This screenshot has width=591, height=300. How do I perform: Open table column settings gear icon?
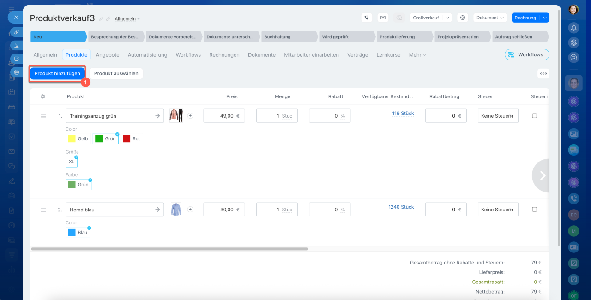(x=43, y=96)
